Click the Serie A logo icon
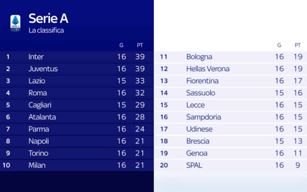The height and width of the screenshot is (192, 307). point(15,23)
